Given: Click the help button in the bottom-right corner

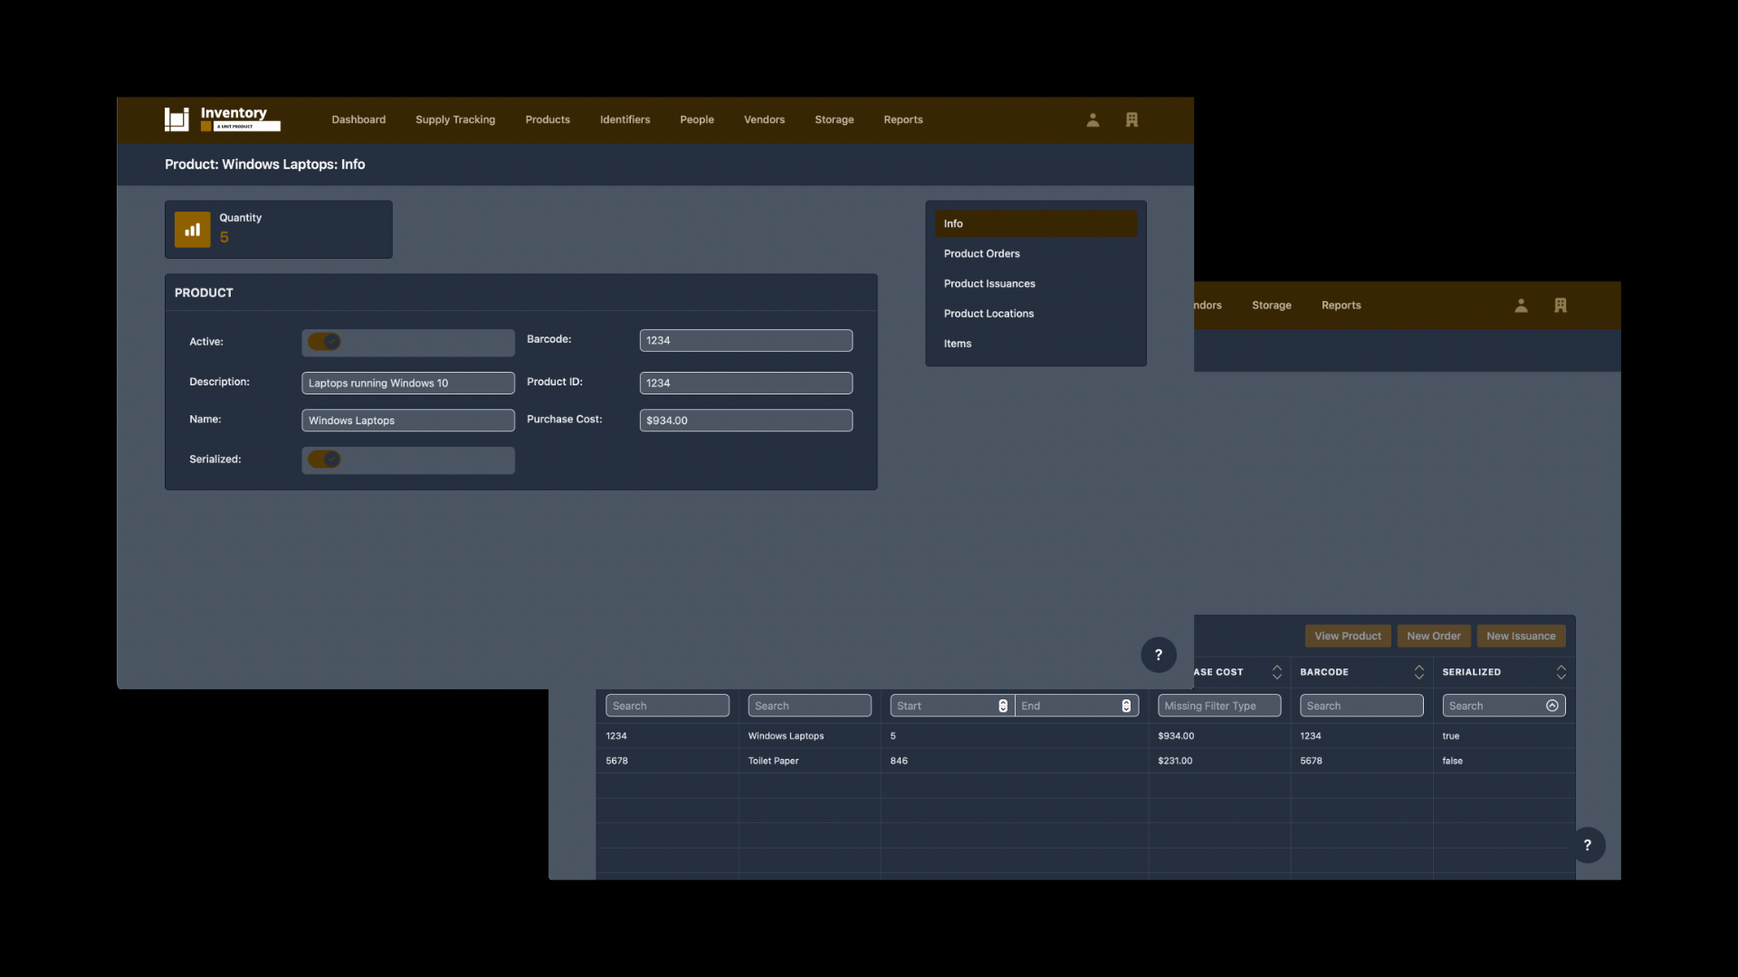Looking at the screenshot, I should click(1589, 844).
